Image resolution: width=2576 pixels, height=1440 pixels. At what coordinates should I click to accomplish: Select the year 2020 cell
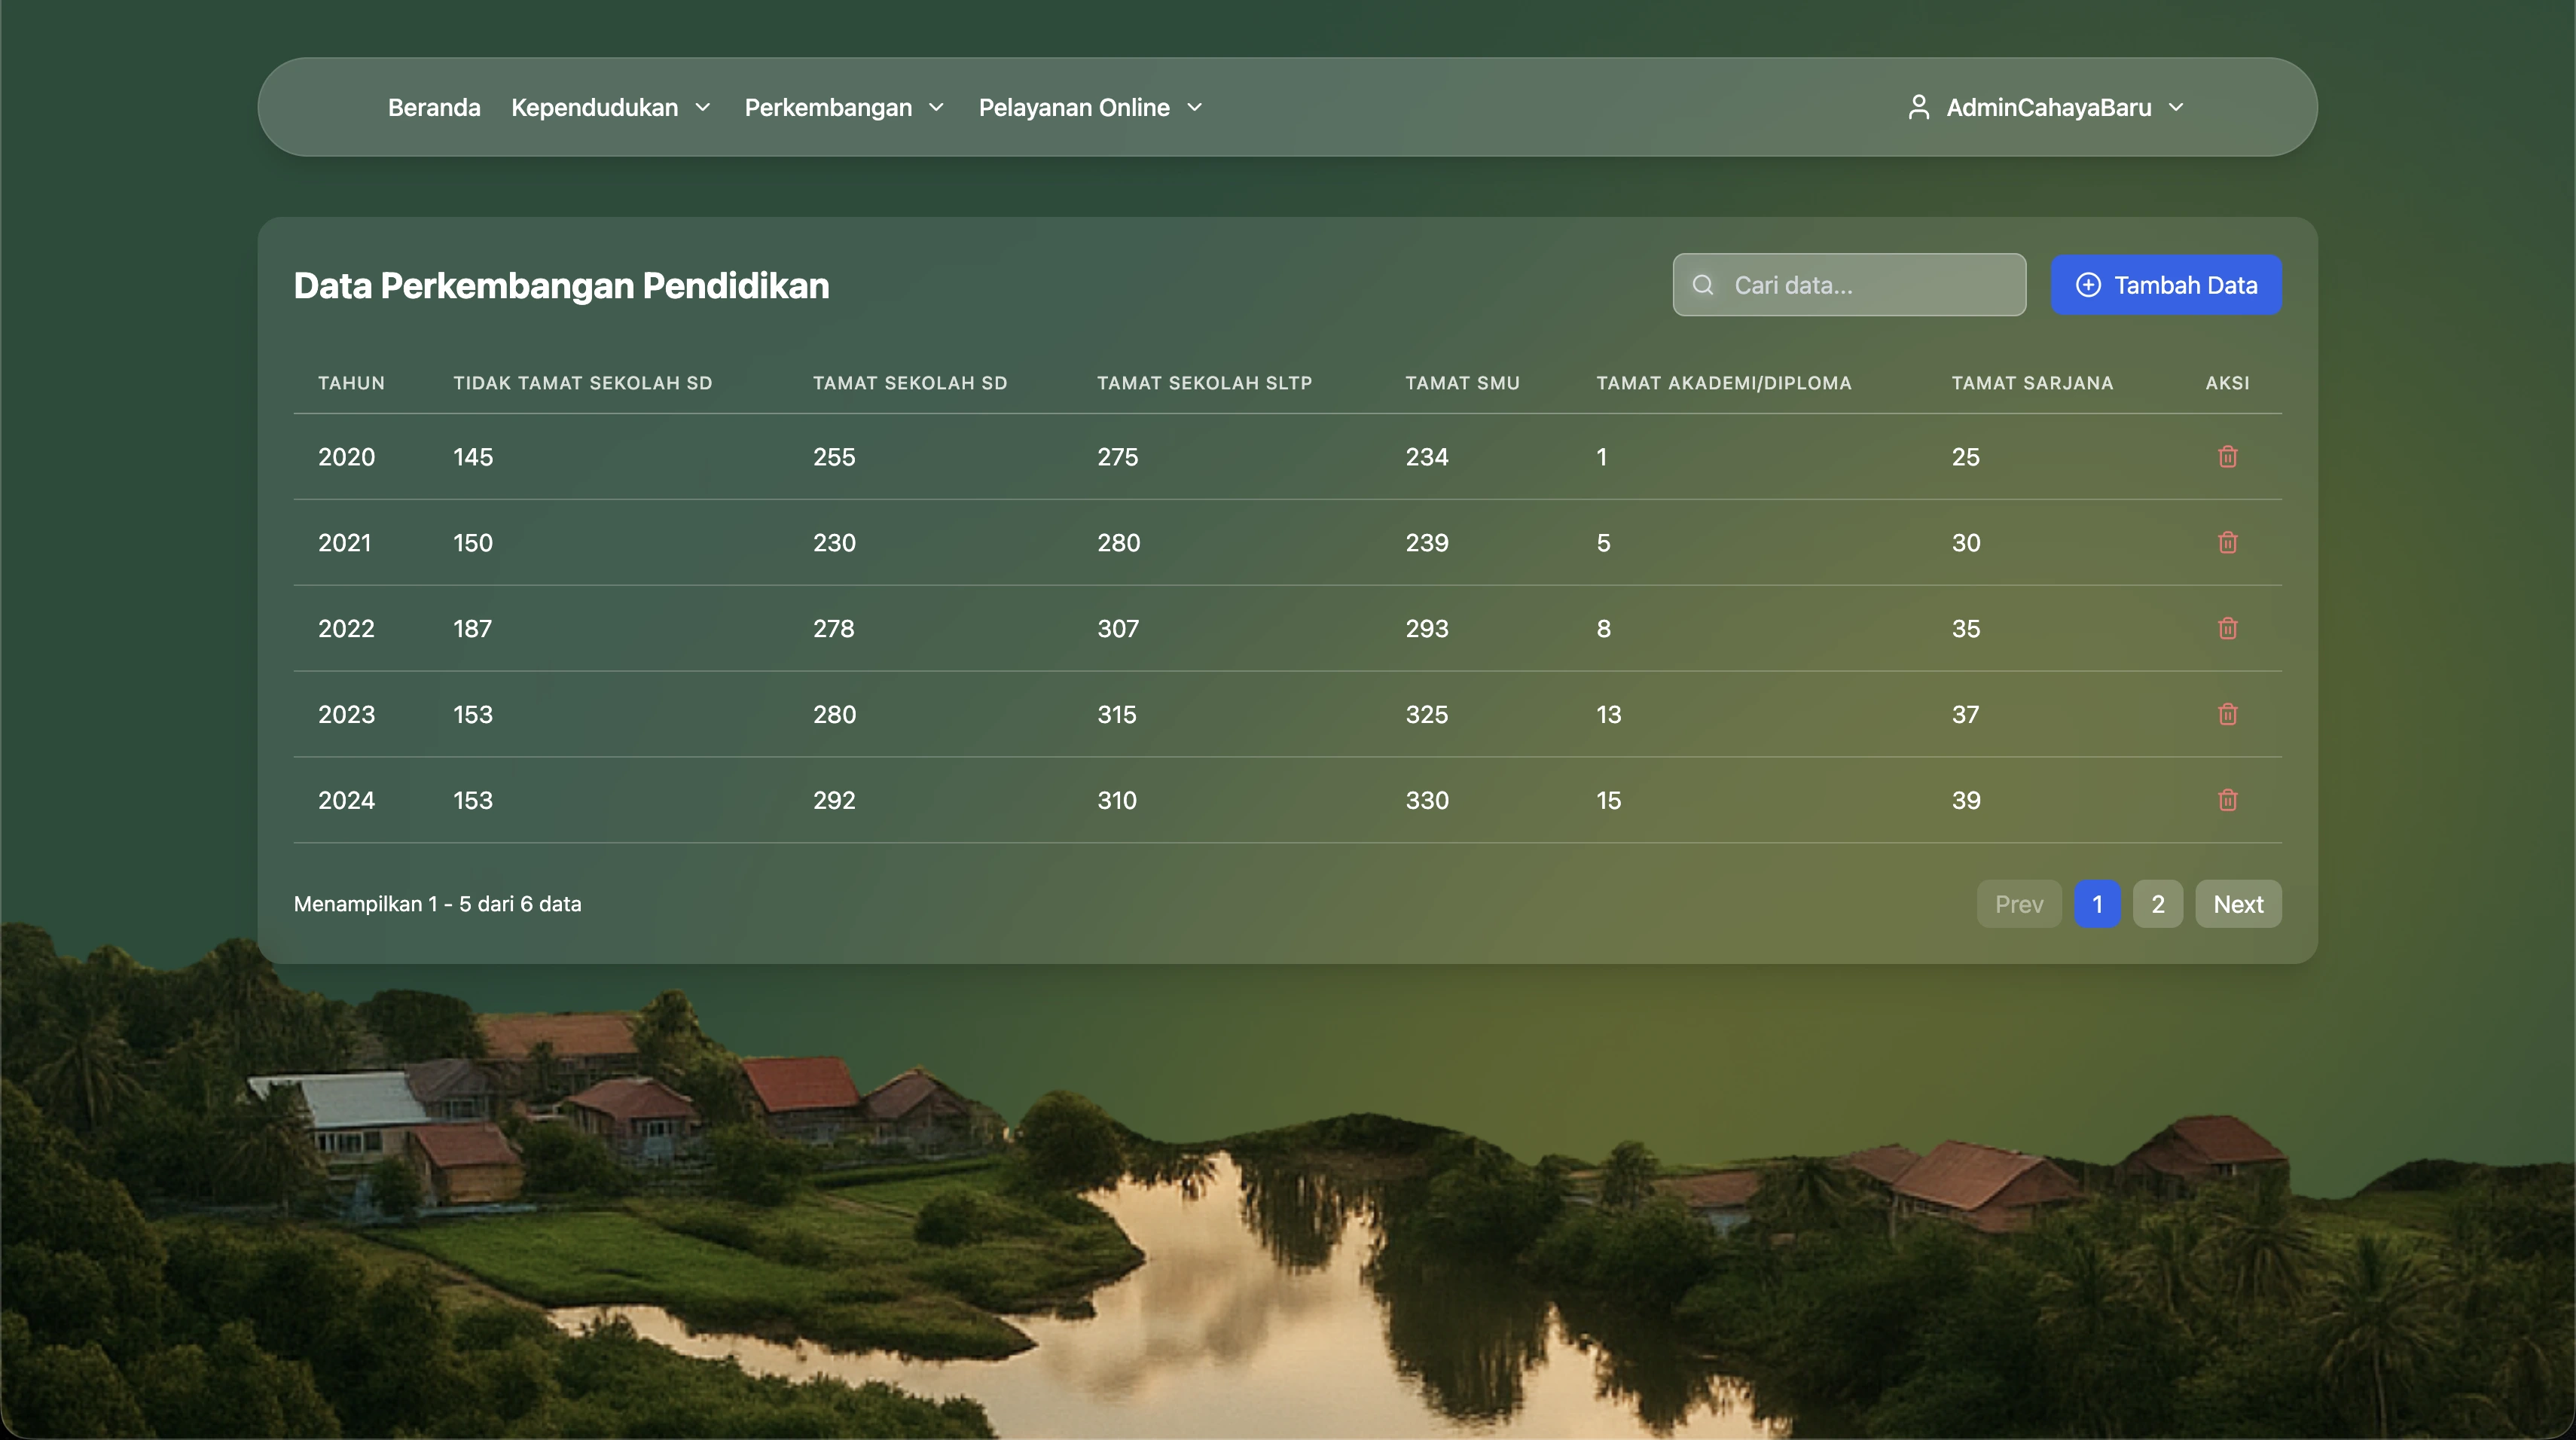click(x=346, y=457)
